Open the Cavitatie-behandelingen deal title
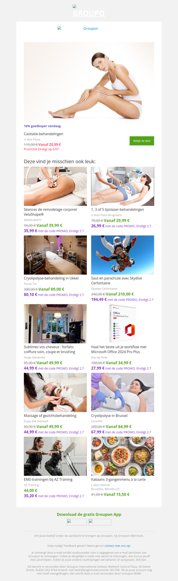178x581 pixels. (x=44, y=134)
